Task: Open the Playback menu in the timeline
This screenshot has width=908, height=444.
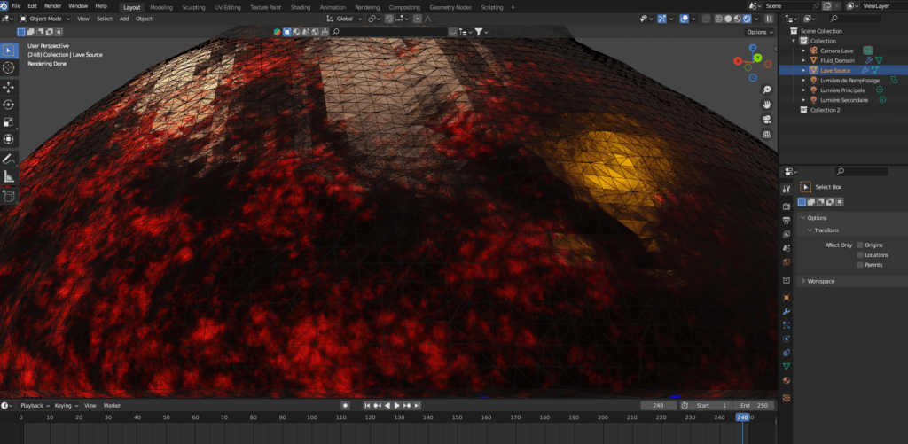Action: pos(33,405)
